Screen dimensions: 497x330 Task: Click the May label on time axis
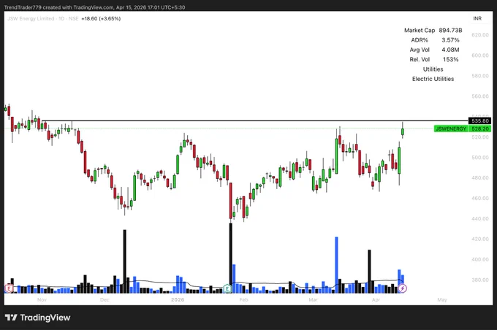pyautogui.click(x=442, y=299)
